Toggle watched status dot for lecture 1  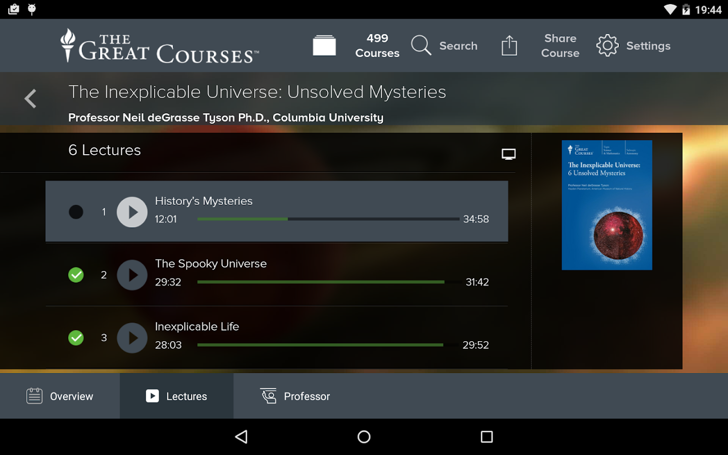tap(76, 212)
